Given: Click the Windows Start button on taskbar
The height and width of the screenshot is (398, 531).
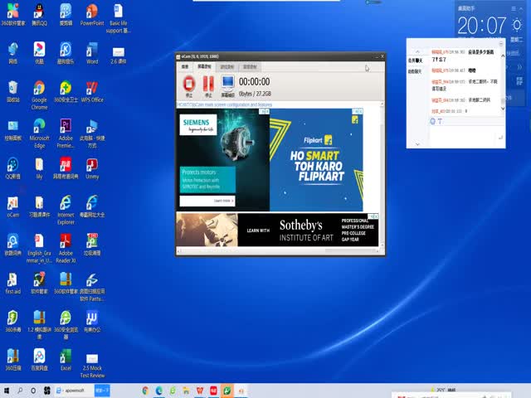Looking at the screenshot, I should [7, 390].
